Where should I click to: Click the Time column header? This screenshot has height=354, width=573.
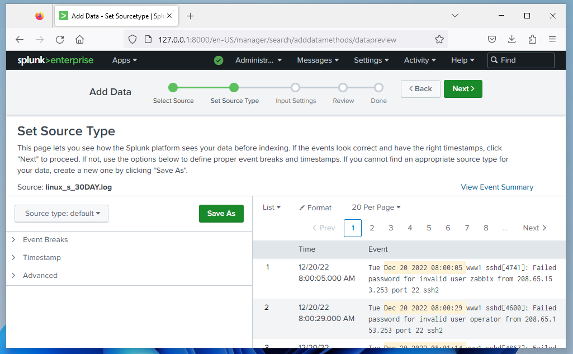coord(307,249)
